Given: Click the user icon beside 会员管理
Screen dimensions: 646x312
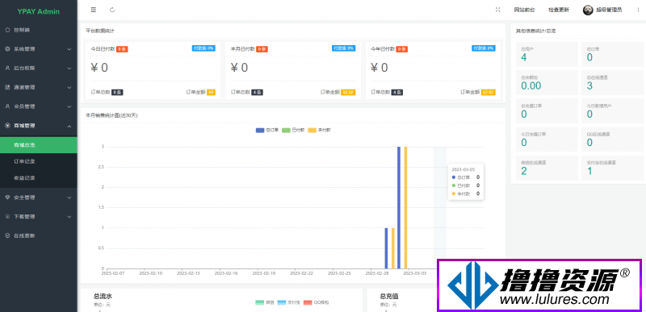Looking at the screenshot, I should point(7,106).
